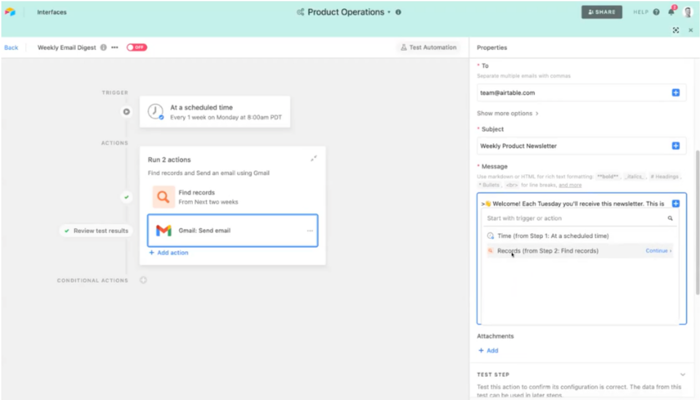Open the automation three-dot options menu
This screenshot has height=400, width=700.
click(x=115, y=48)
